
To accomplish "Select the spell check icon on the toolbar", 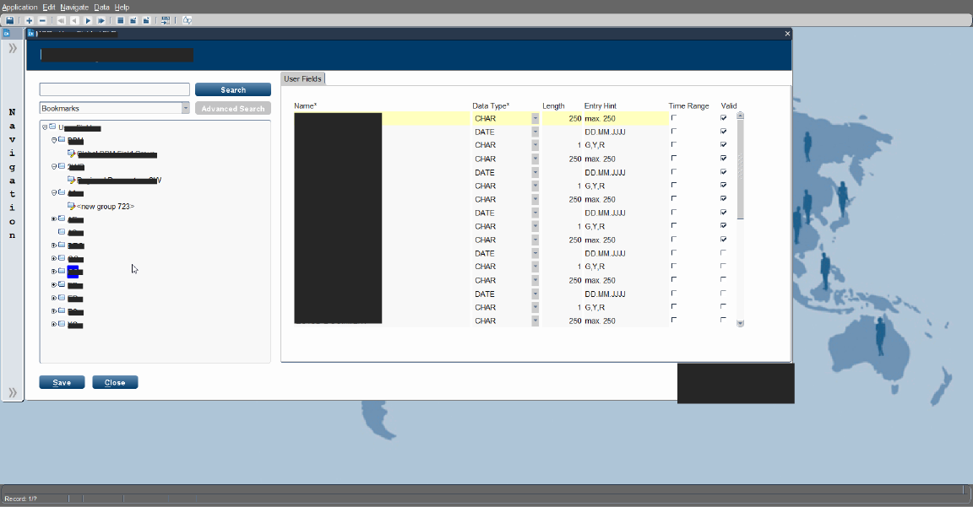I will click(x=188, y=19).
